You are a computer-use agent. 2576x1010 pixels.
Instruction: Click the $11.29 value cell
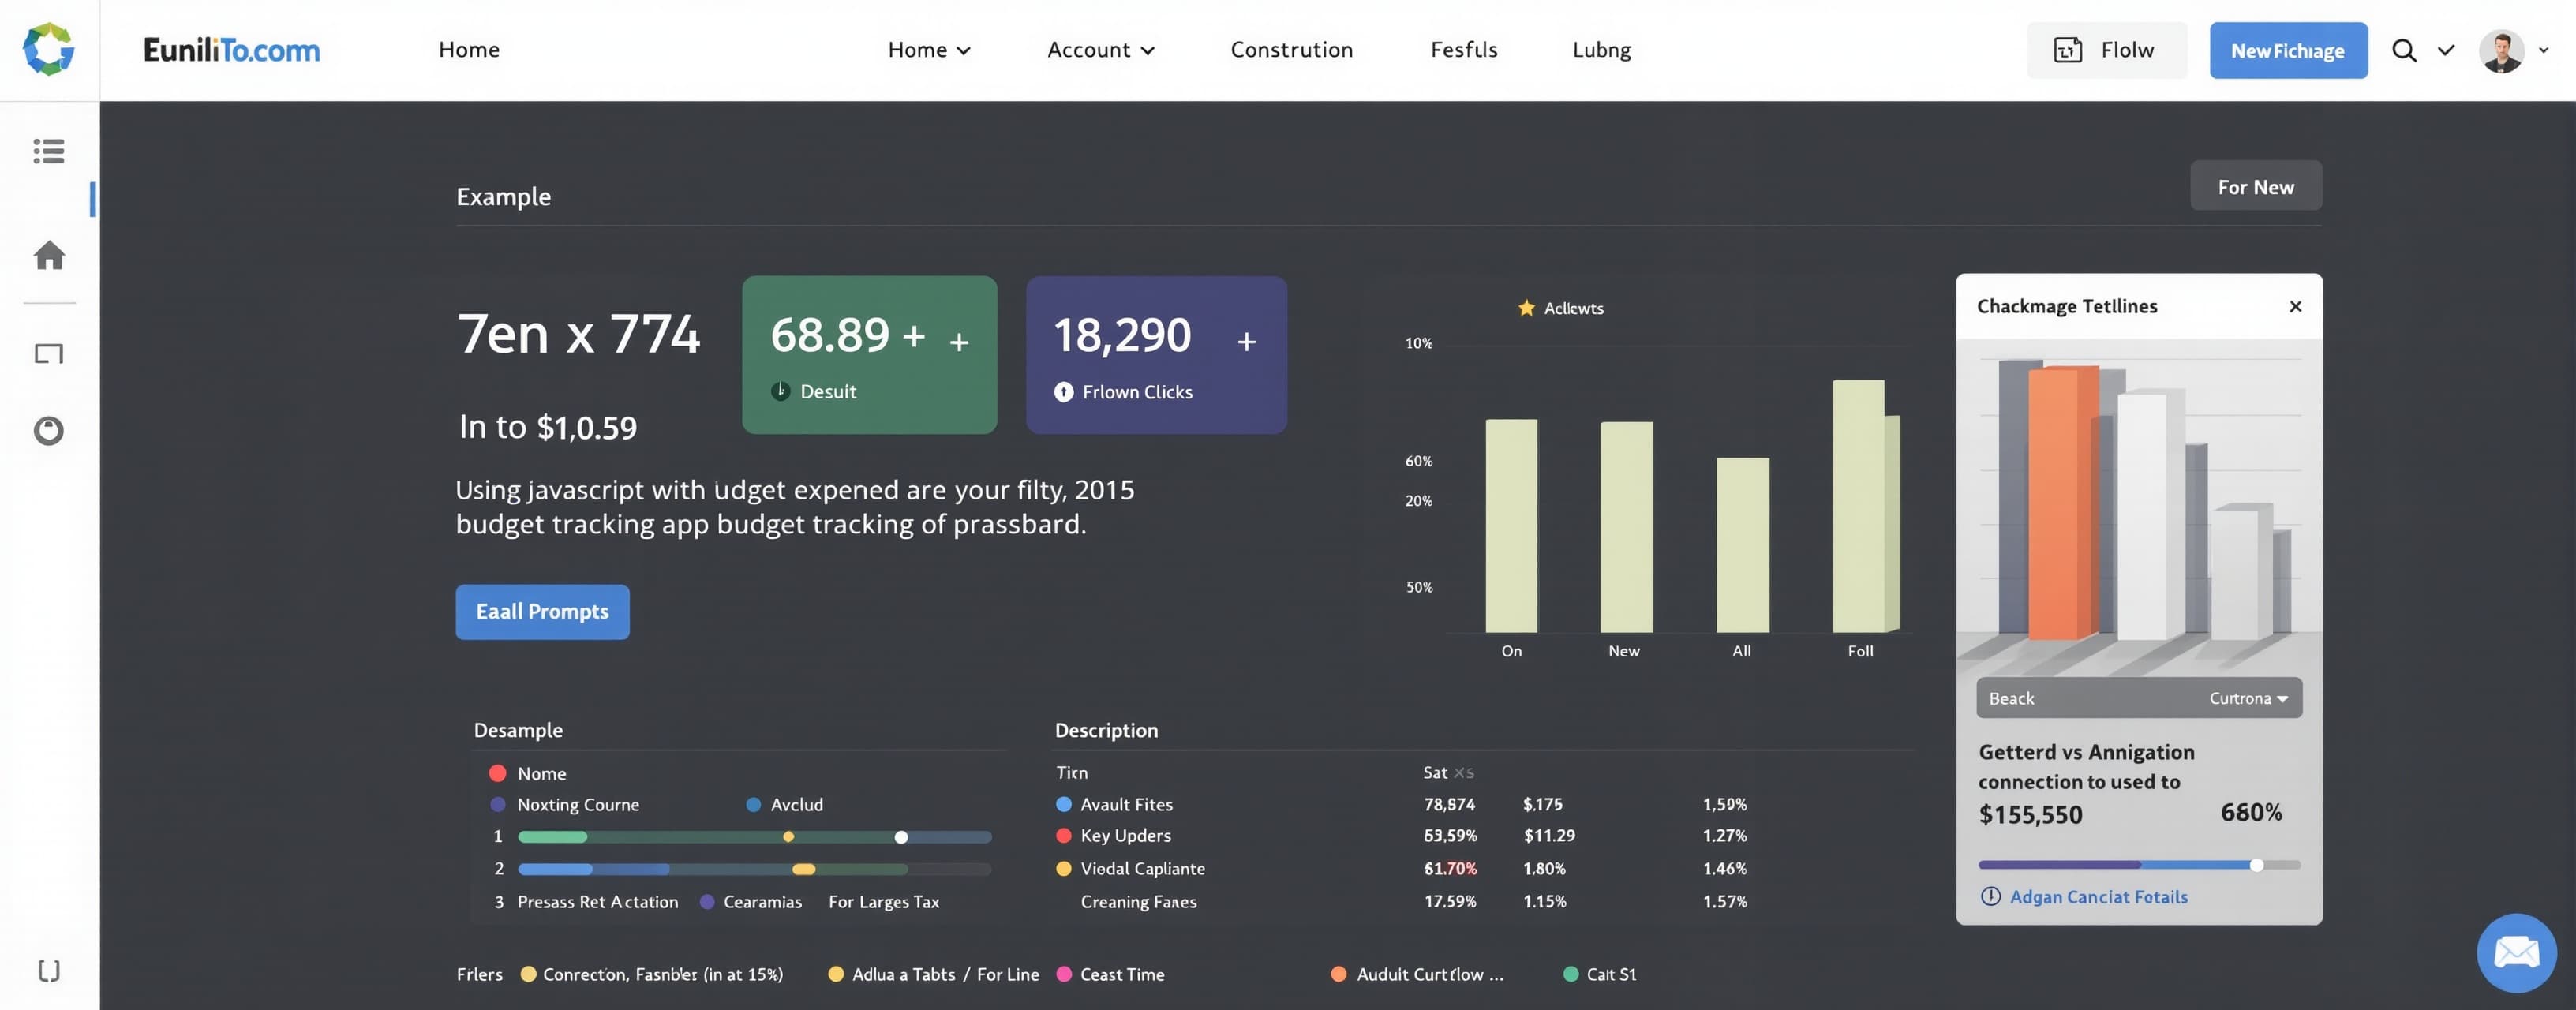point(1549,835)
